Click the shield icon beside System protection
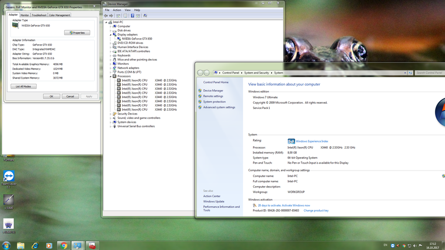The width and height of the screenshot is (445, 250). click(x=200, y=102)
